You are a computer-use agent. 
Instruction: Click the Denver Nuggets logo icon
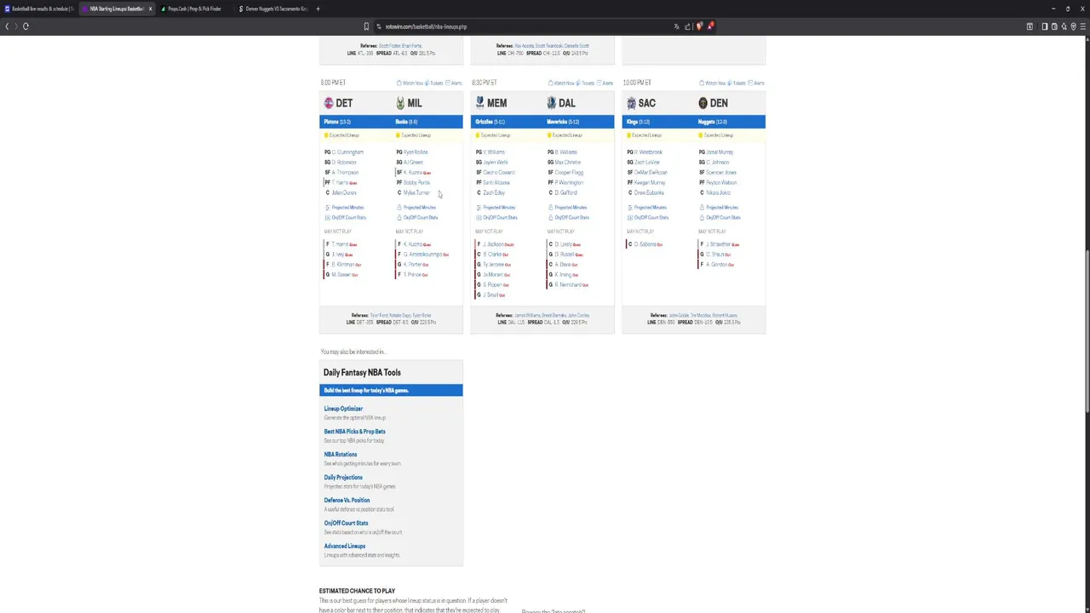point(703,103)
